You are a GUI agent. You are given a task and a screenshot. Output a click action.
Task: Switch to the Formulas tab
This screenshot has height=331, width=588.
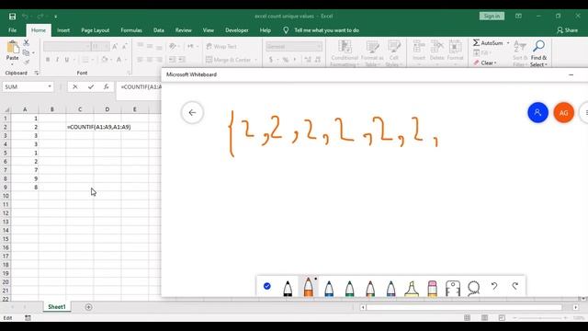pyautogui.click(x=131, y=30)
